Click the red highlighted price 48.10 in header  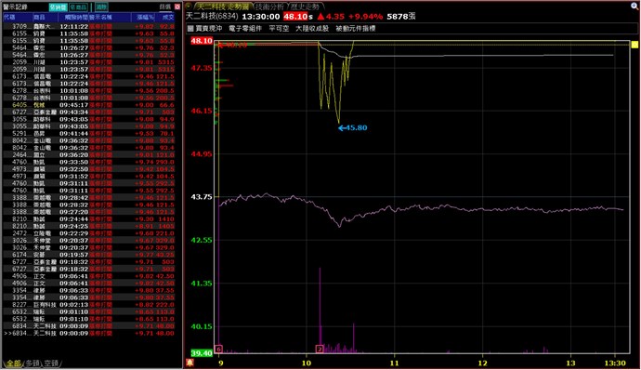(x=295, y=17)
